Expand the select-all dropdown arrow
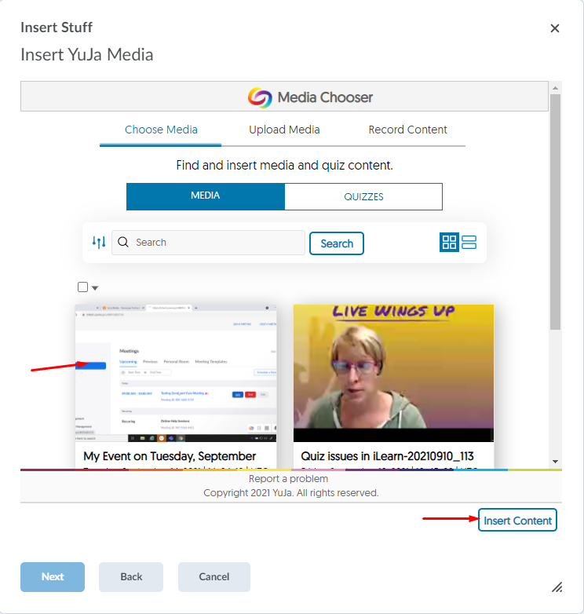 [95, 288]
